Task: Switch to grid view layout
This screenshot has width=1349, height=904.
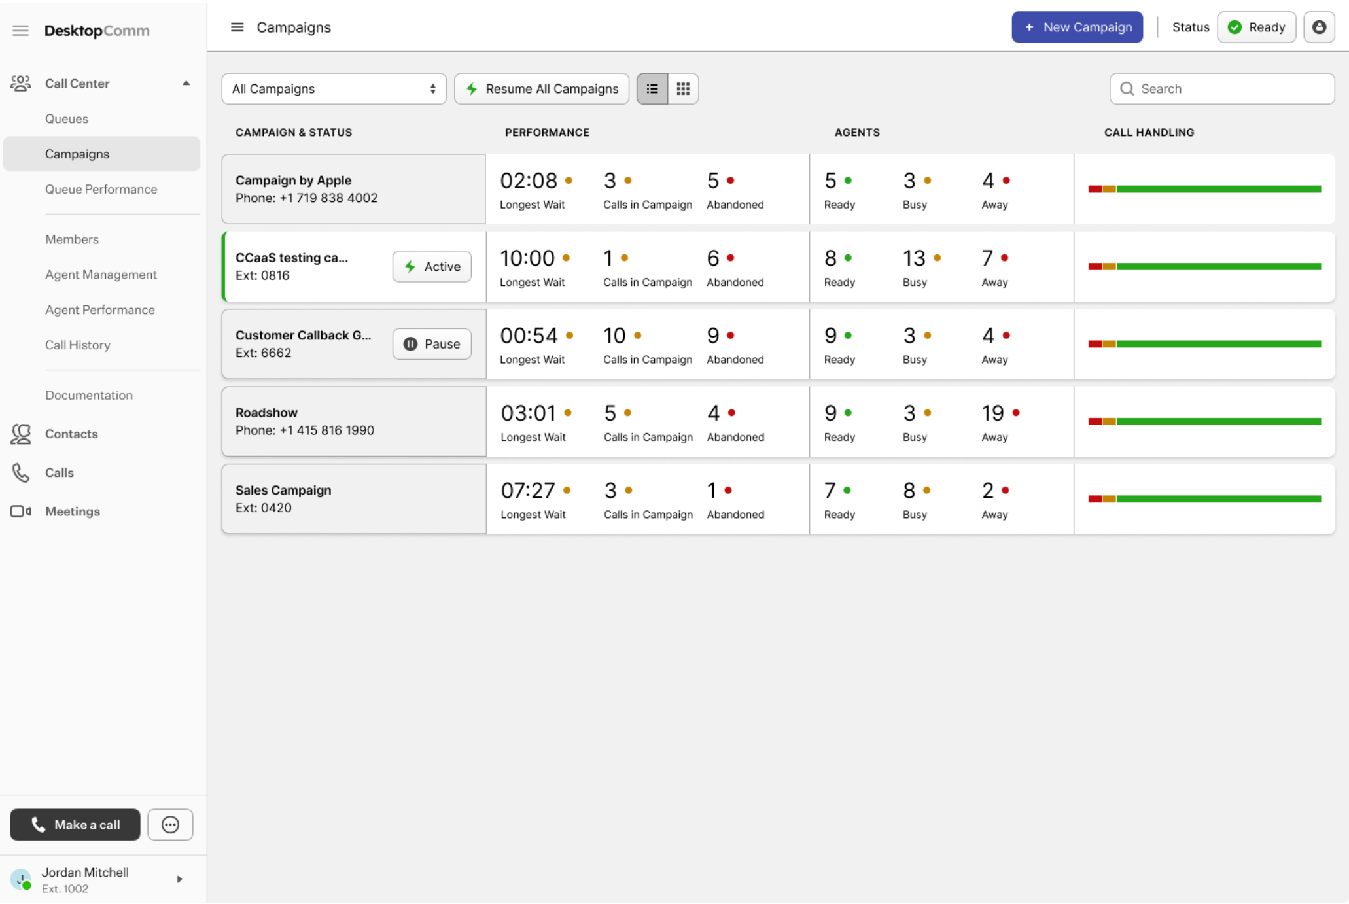Action: 683,89
